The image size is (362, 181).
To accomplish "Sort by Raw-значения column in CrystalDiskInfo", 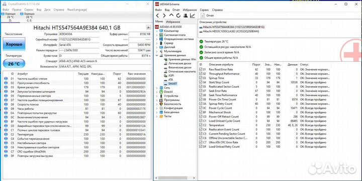I will [x=137, y=74].
